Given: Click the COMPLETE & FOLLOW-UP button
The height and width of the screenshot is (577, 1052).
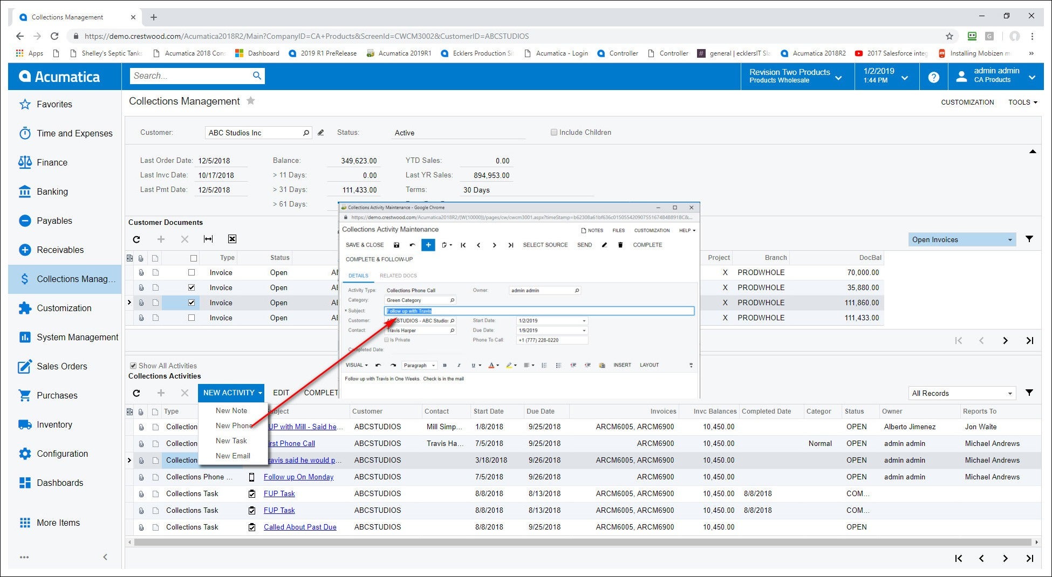Looking at the screenshot, I should pos(379,259).
